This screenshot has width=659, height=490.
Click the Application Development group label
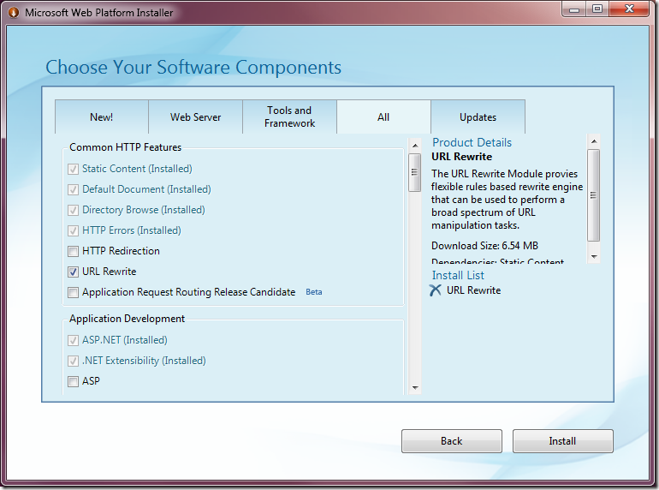pos(127,319)
